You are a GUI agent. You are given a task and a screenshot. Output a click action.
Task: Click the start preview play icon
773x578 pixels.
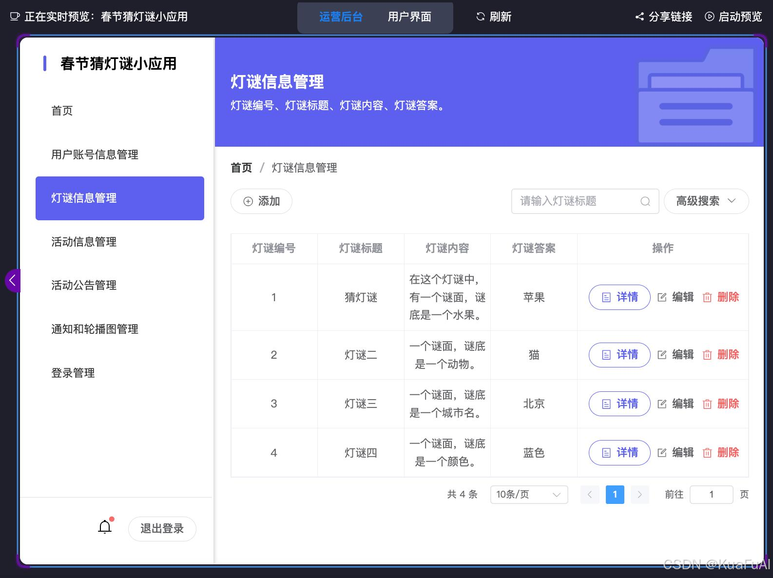[710, 17]
